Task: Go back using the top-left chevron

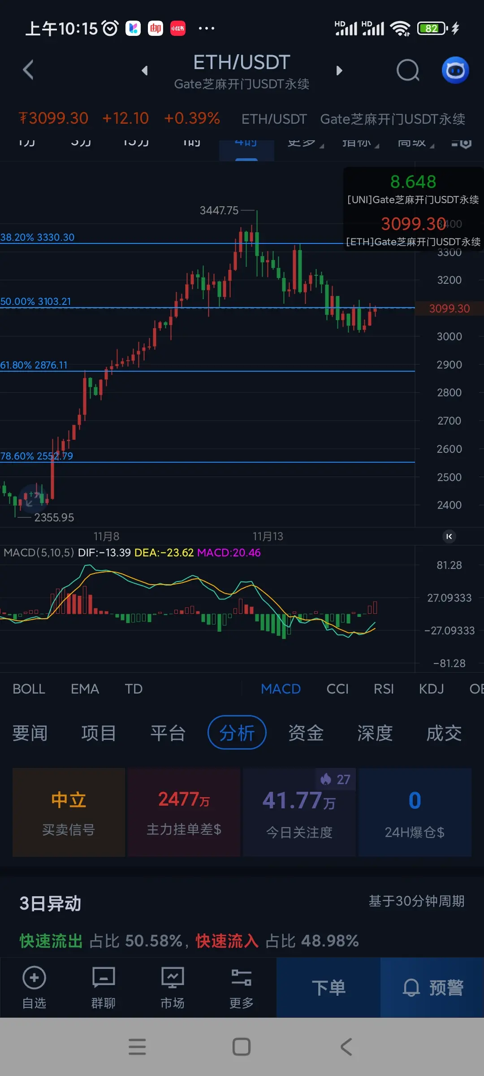Action: click(28, 70)
